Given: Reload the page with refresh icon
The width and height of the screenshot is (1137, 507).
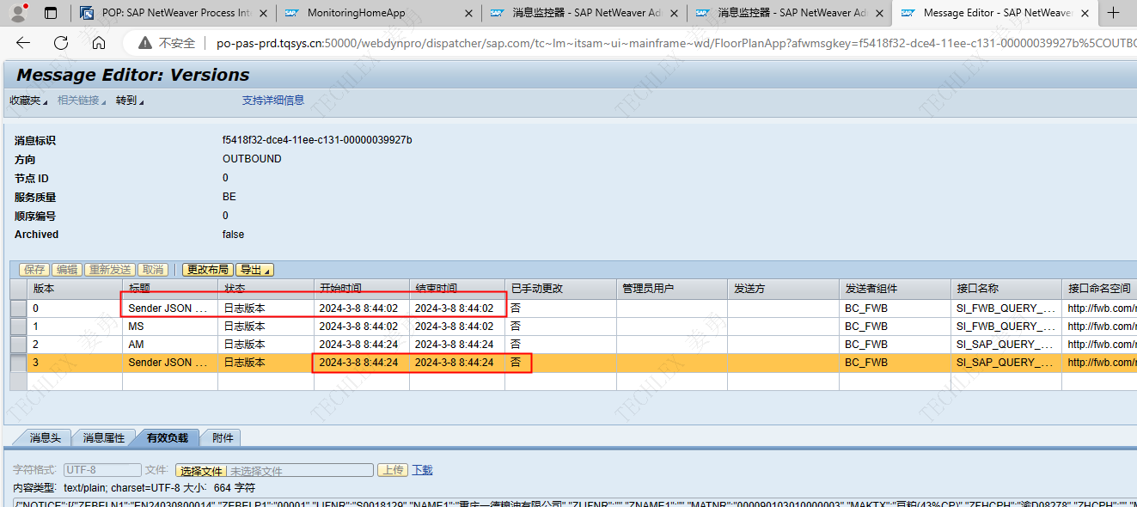Looking at the screenshot, I should (61, 43).
